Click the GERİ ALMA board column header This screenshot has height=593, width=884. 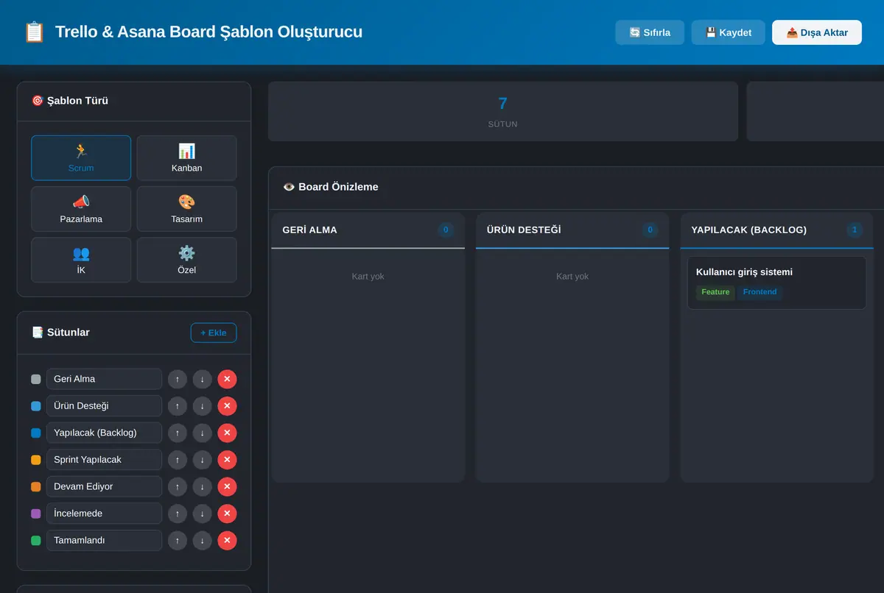click(368, 230)
